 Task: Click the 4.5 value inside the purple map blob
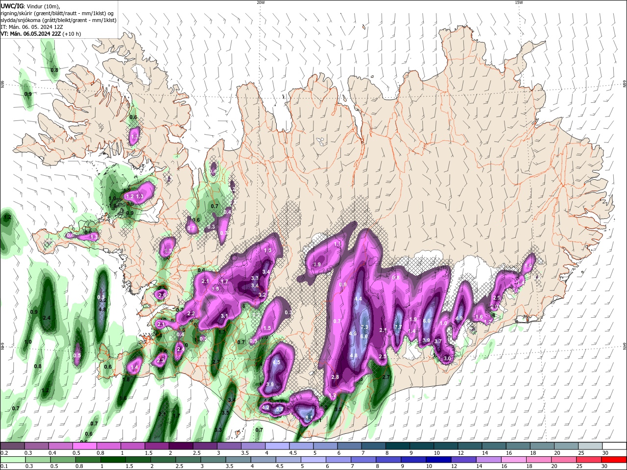tap(276, 362)
